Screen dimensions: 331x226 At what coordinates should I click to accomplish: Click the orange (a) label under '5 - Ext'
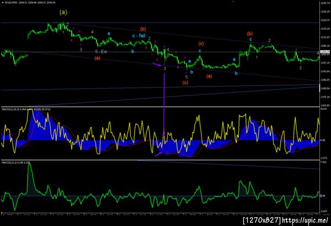pos(97,58)
